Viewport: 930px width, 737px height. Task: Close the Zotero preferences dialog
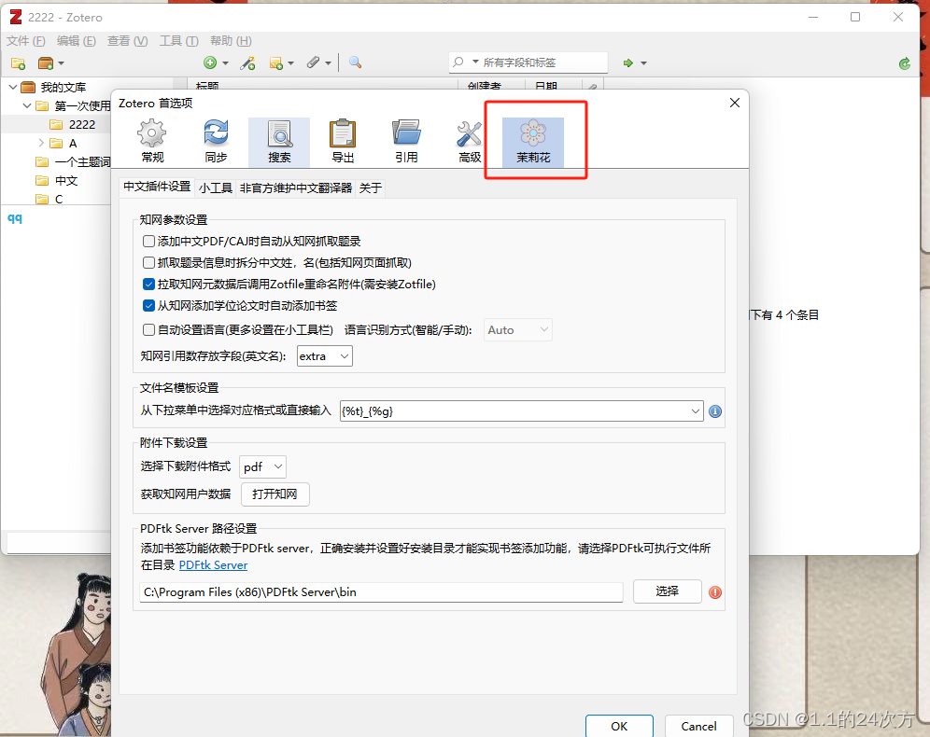[x=734, y=103]
